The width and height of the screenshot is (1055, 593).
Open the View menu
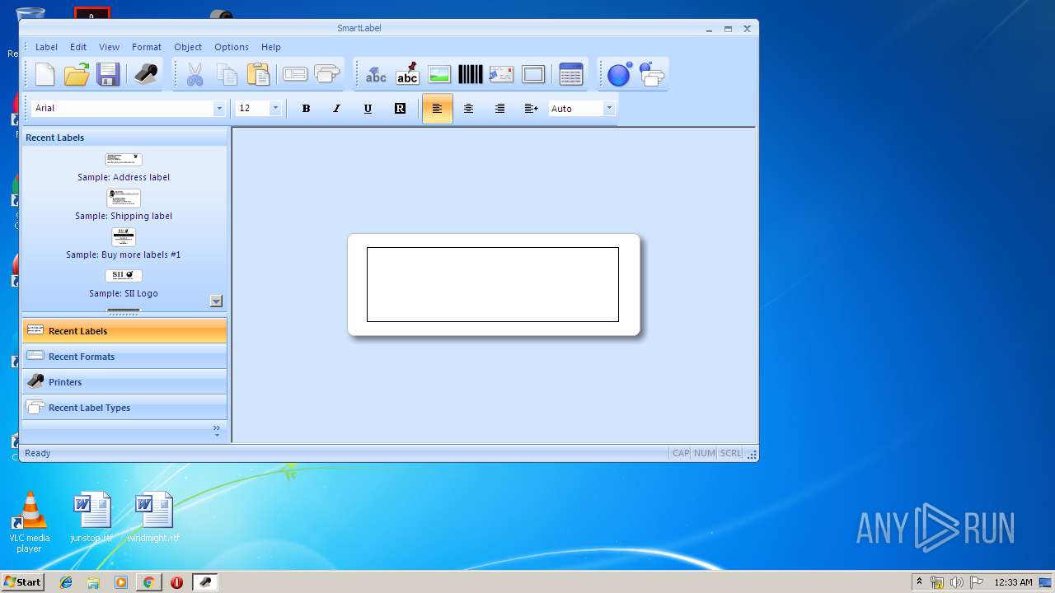click(110, 47)
